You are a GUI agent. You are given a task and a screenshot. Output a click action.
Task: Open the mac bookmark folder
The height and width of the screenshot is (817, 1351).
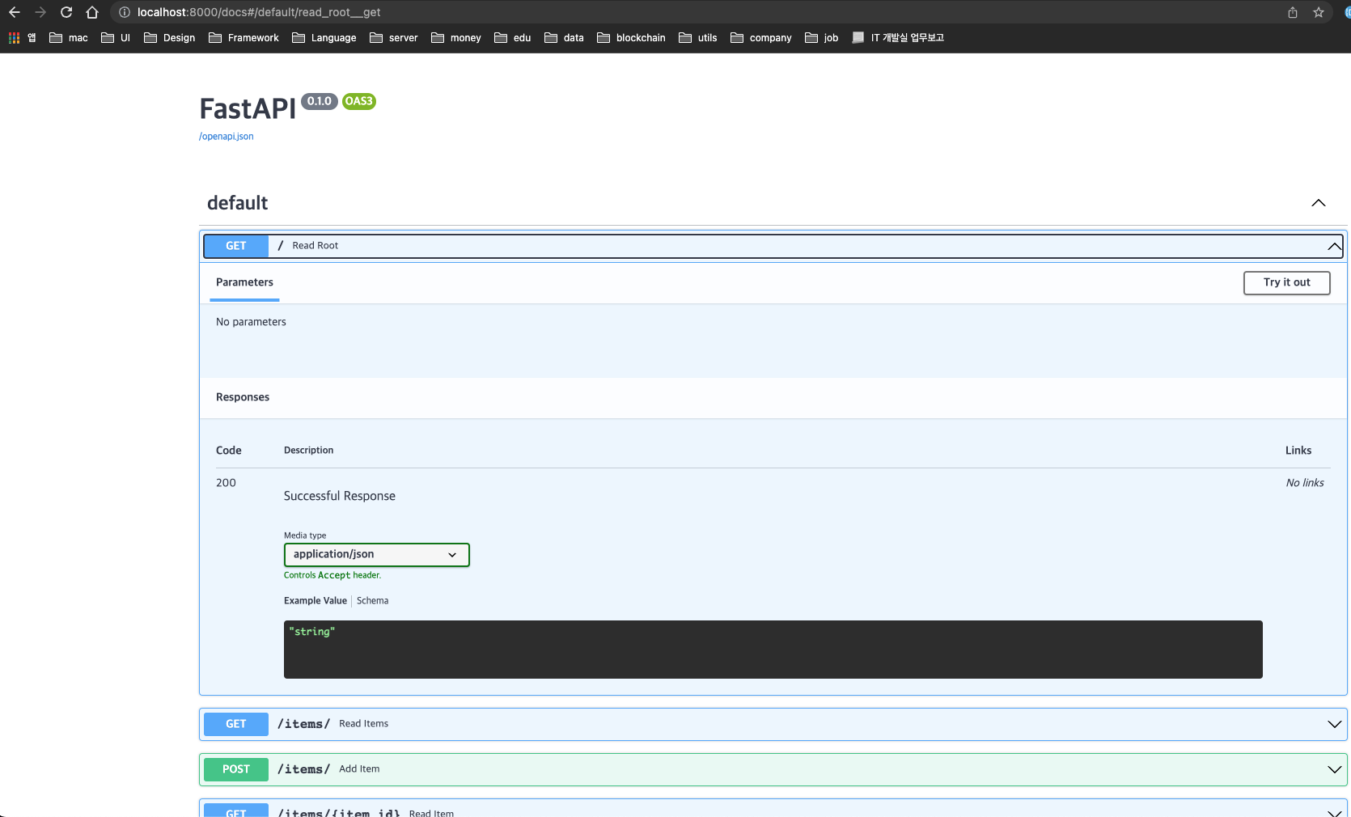69,38
